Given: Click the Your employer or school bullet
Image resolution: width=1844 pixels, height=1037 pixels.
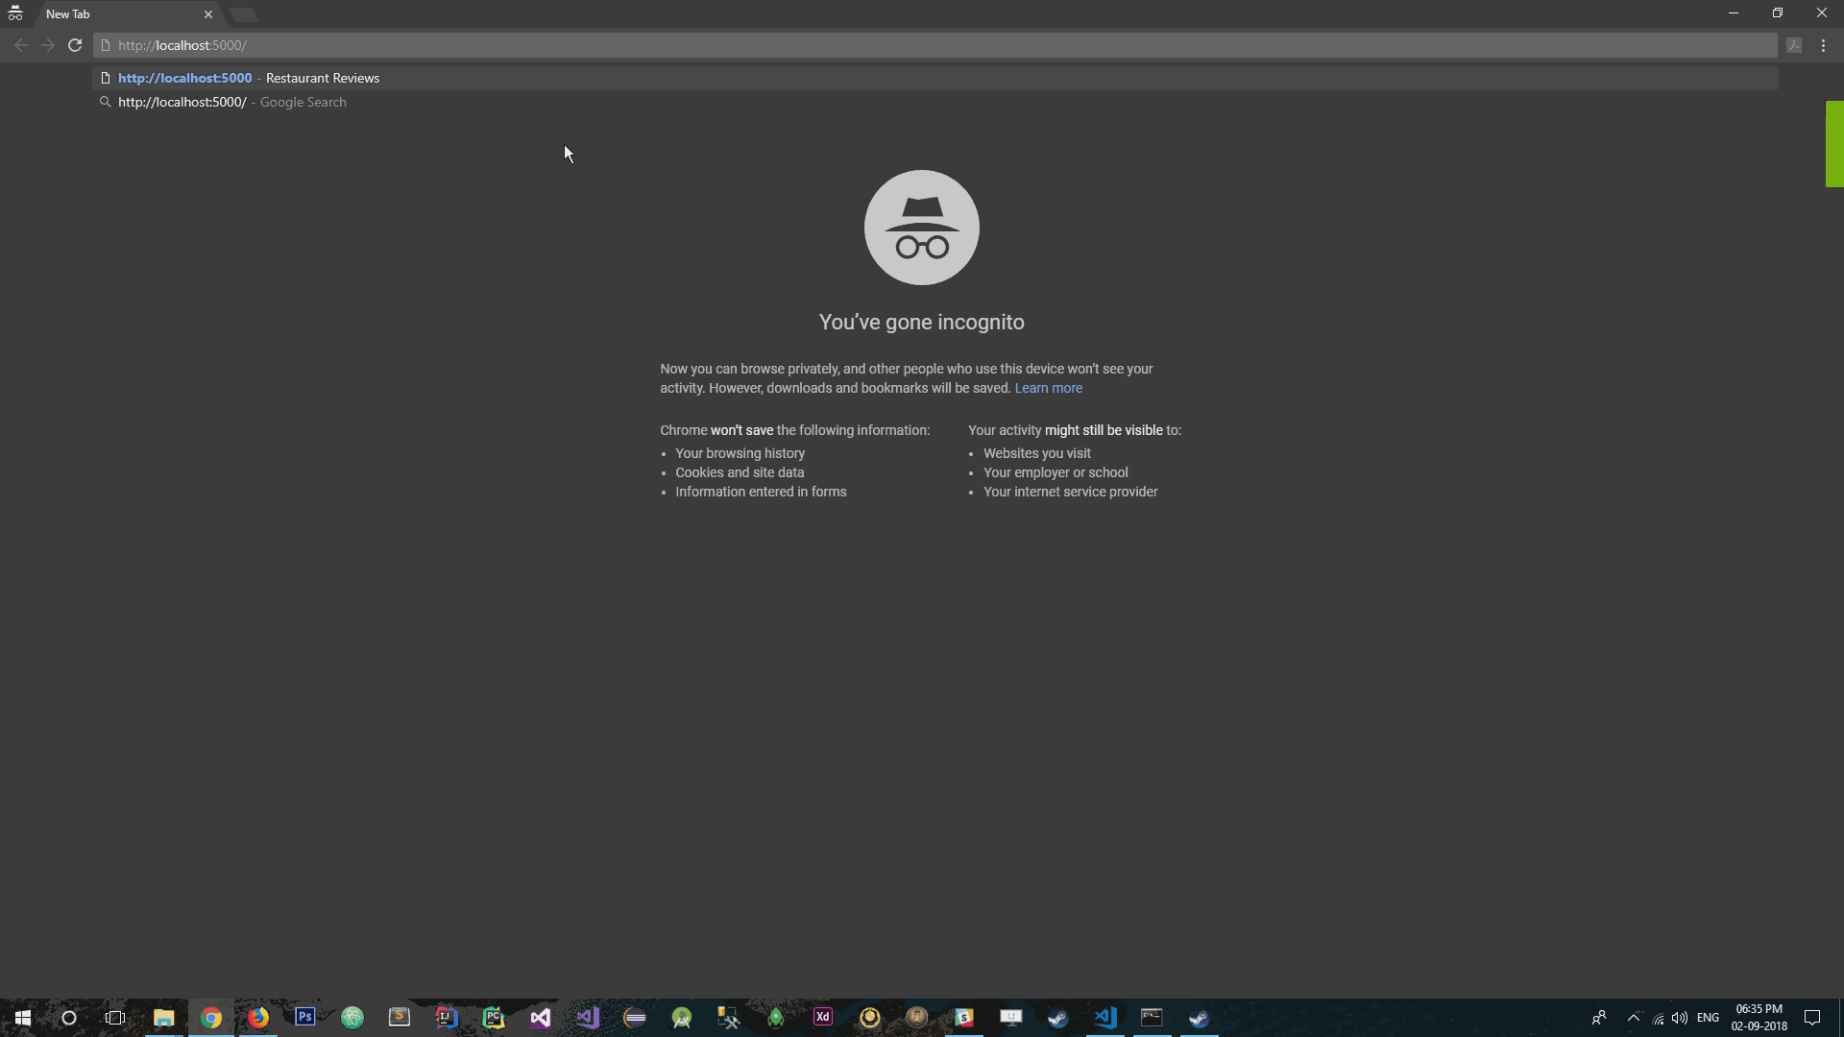Looking at the screenshot, I should (1055, 472).
